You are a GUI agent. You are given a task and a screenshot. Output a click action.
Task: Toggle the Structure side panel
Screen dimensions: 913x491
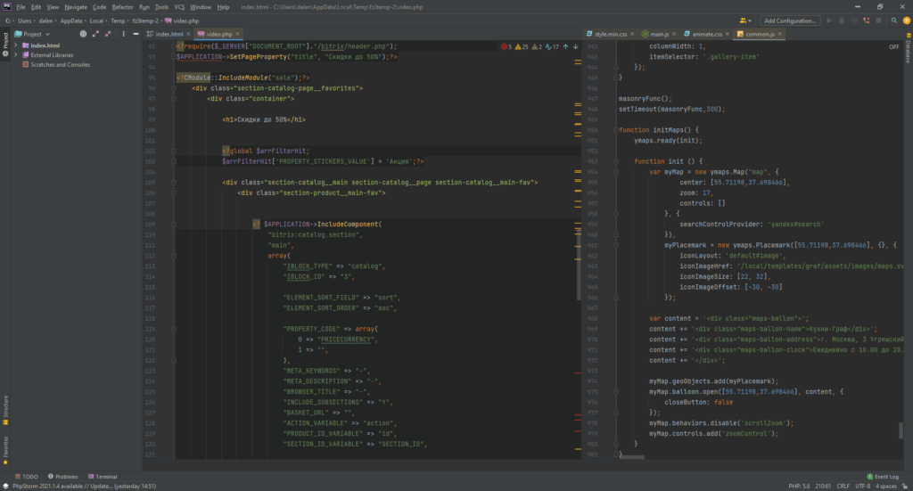(5, 405)
